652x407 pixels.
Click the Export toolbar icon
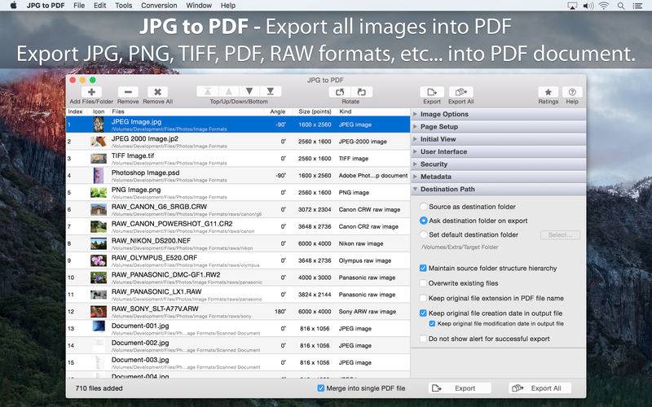(432, 92)
